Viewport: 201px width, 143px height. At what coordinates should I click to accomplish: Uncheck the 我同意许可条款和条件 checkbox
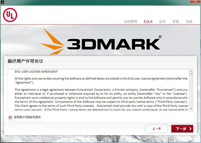10,118
